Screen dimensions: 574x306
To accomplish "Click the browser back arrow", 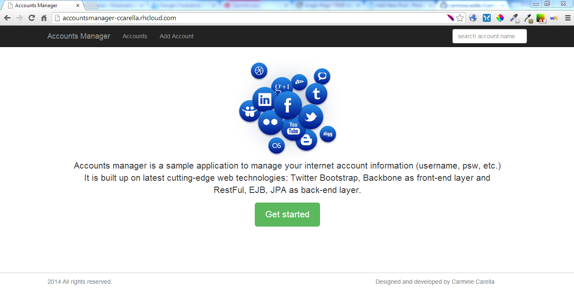I will click(x=7, y=18).
